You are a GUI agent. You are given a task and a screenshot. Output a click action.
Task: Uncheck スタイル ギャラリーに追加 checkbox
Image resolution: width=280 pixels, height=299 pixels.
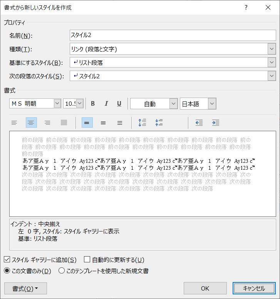[x=7, y=260]
